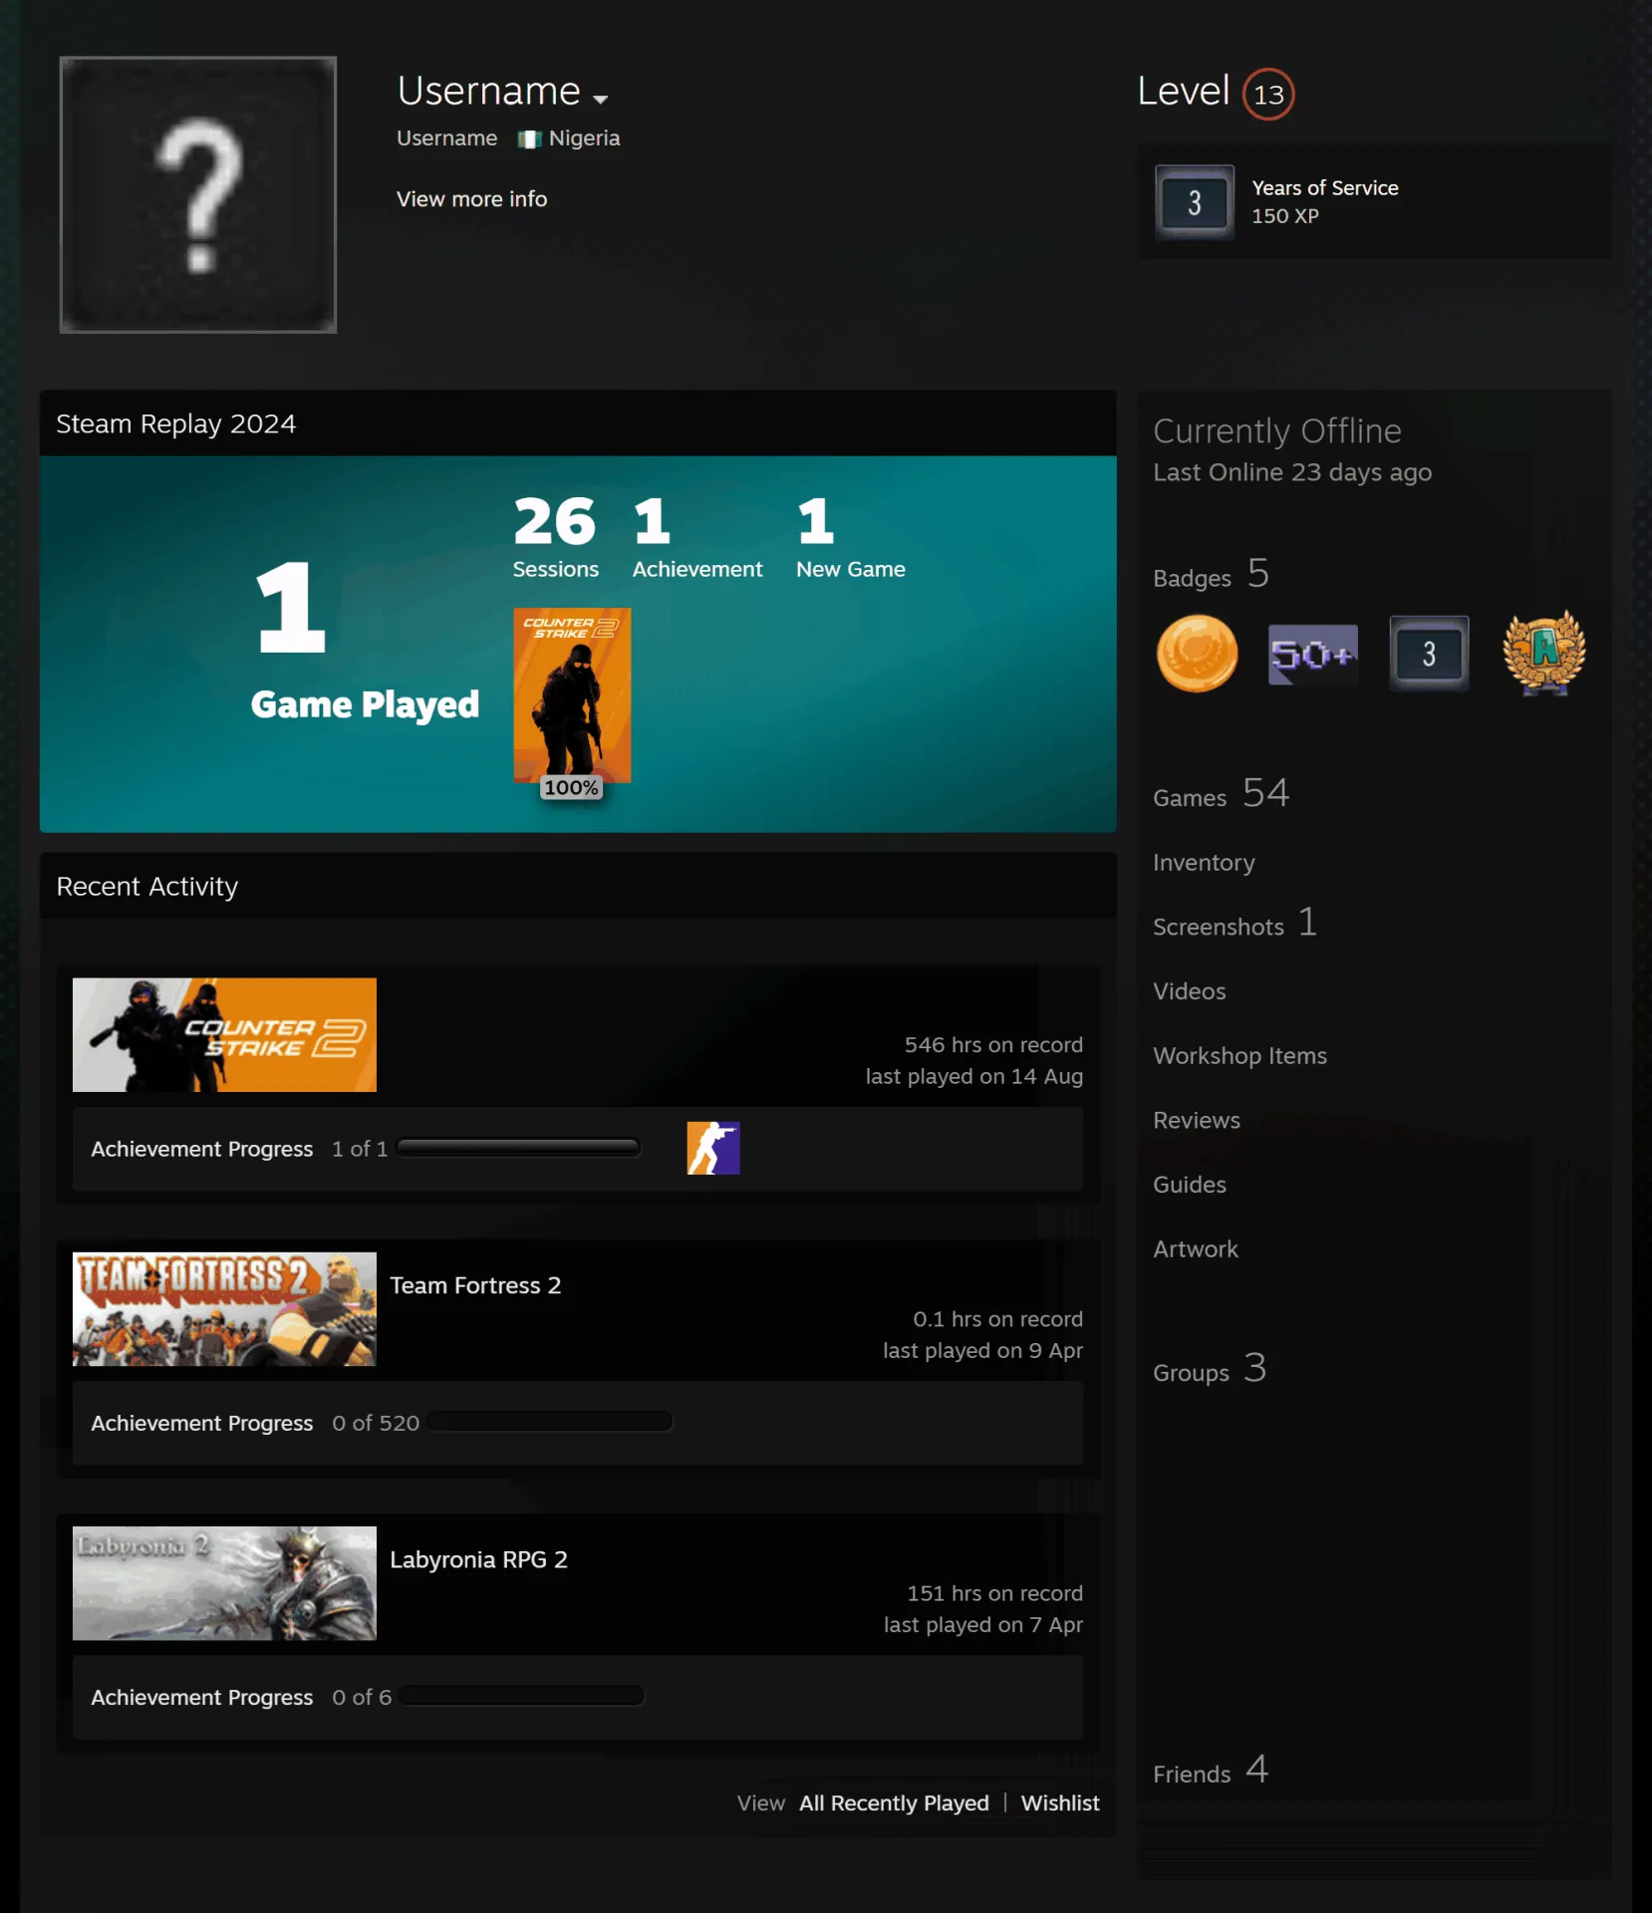Click the Counter-Strike 2 achievement icon

pos(713,1148)
